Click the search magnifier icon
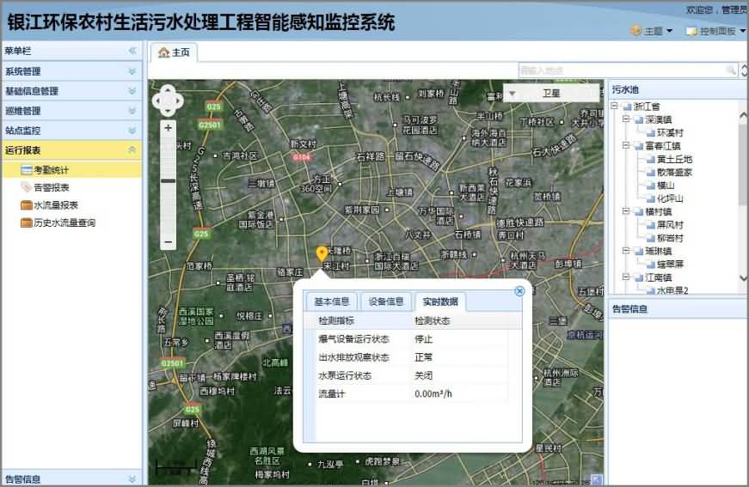Viewport: 749px width, 487px height. 731,70
